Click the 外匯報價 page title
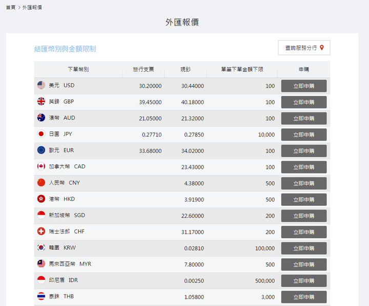369x306 pixels. point(182,22)
